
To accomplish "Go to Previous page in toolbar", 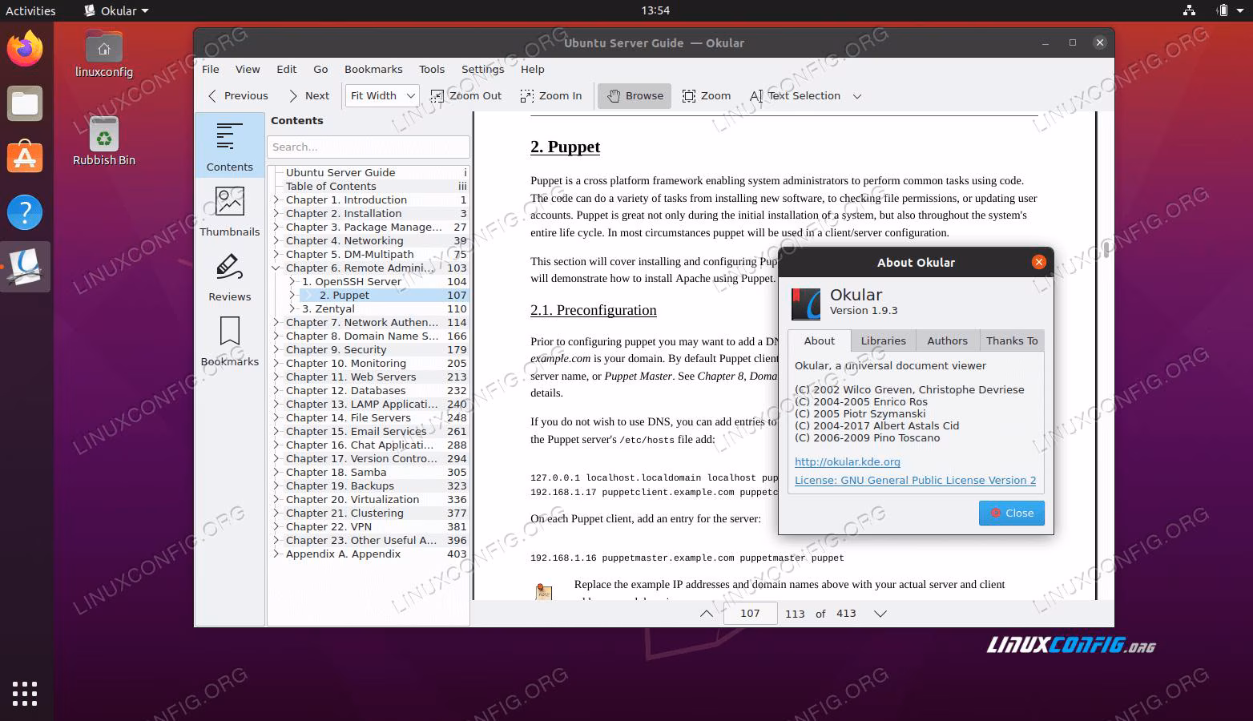I will coord(238,96).
